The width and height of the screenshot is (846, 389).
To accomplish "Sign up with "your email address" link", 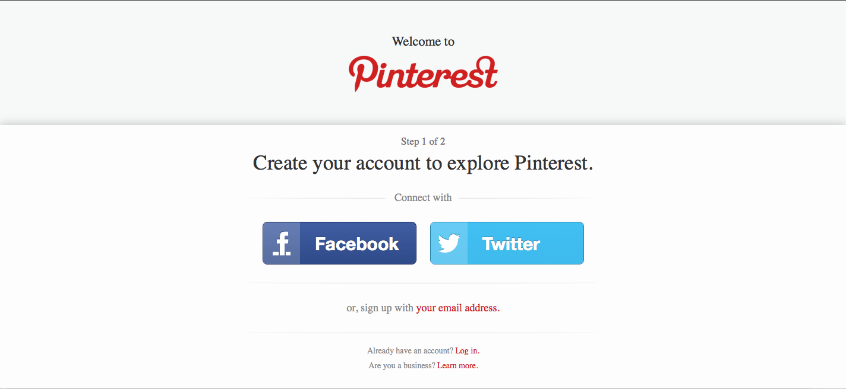I will (457, 308).
